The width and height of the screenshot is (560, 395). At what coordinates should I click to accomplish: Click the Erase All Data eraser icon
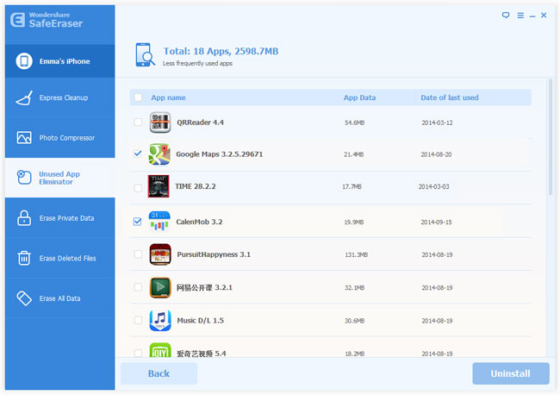pos(24,298)
